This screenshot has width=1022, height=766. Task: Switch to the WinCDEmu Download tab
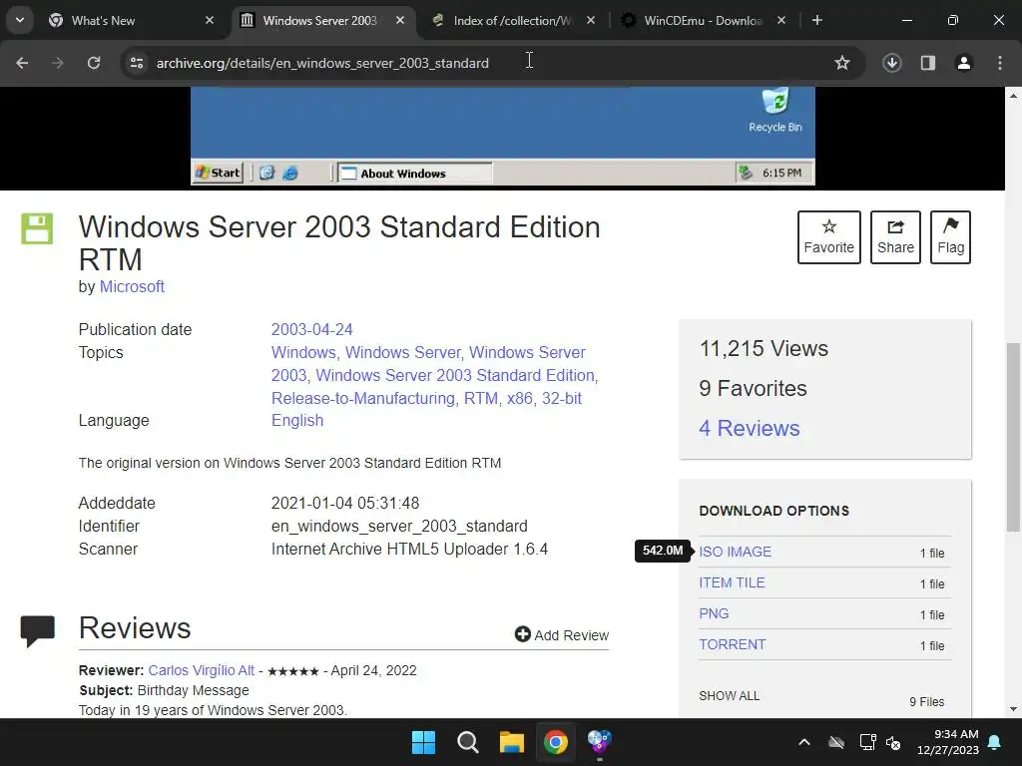(x=704, y=20)
